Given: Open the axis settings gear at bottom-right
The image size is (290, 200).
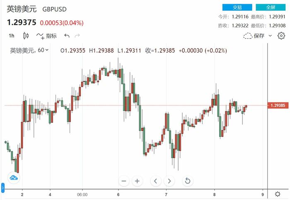Looking at the screenshot, I should [x=277, y=194].
